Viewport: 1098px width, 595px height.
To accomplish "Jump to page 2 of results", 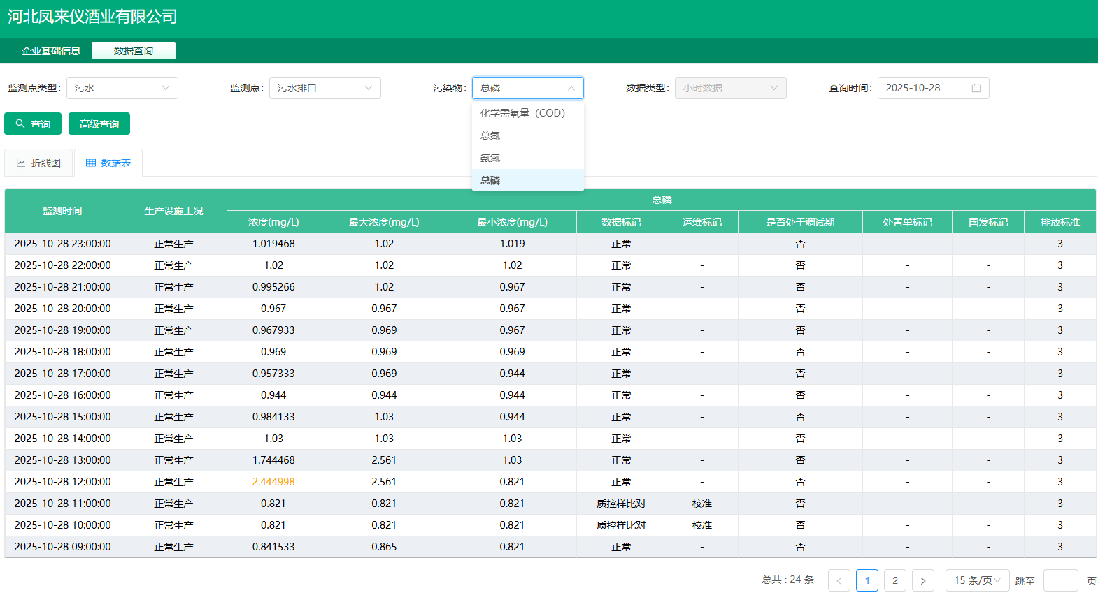I will (895, 580).
